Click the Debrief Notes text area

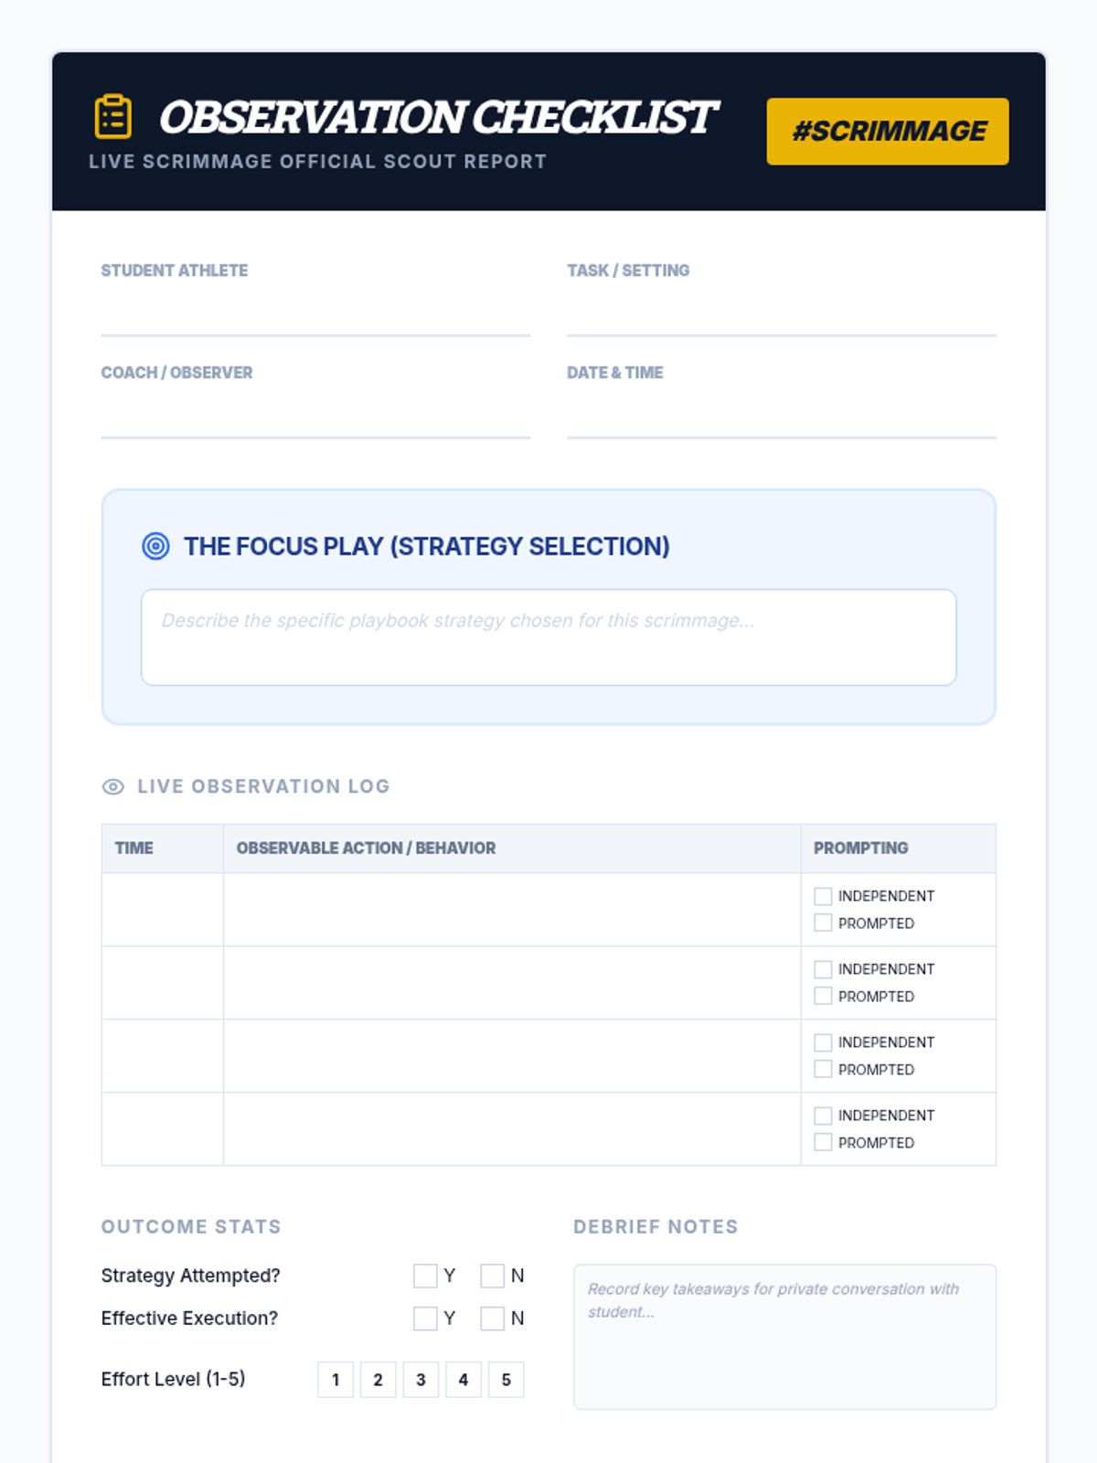click(784, 1337)
